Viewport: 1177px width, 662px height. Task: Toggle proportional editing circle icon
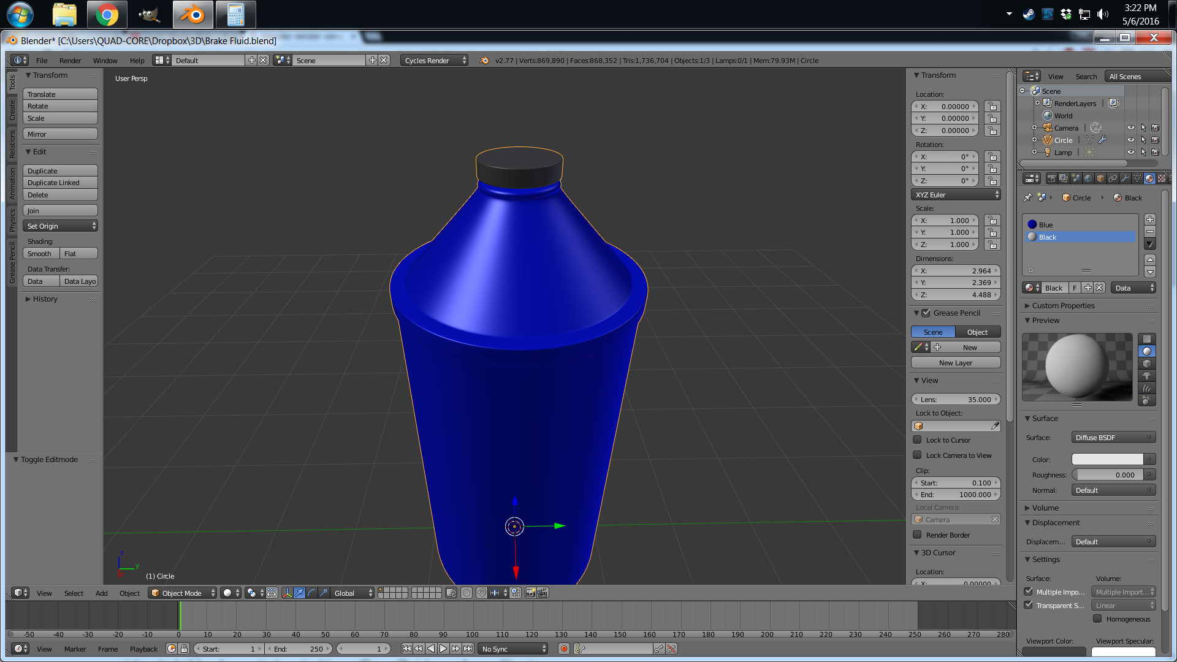[x=467, y=593]
